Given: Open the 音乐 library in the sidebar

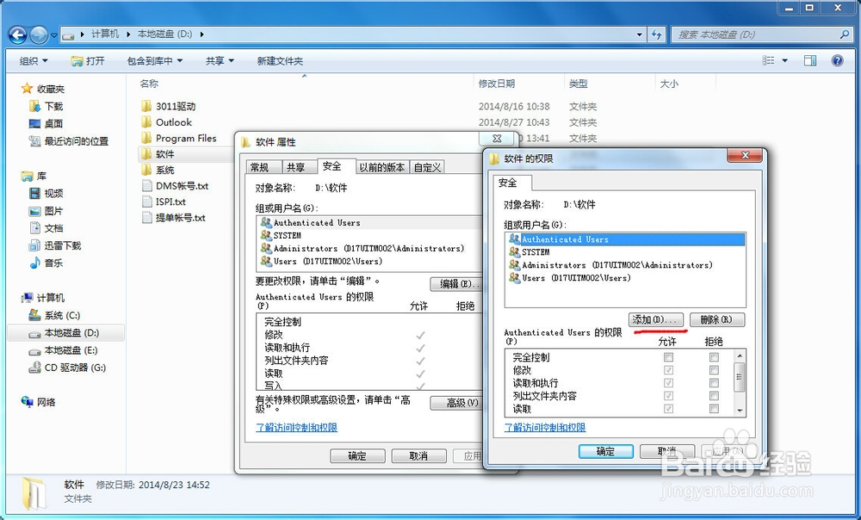Looking at the screenshot, I should tap(52, 262).
